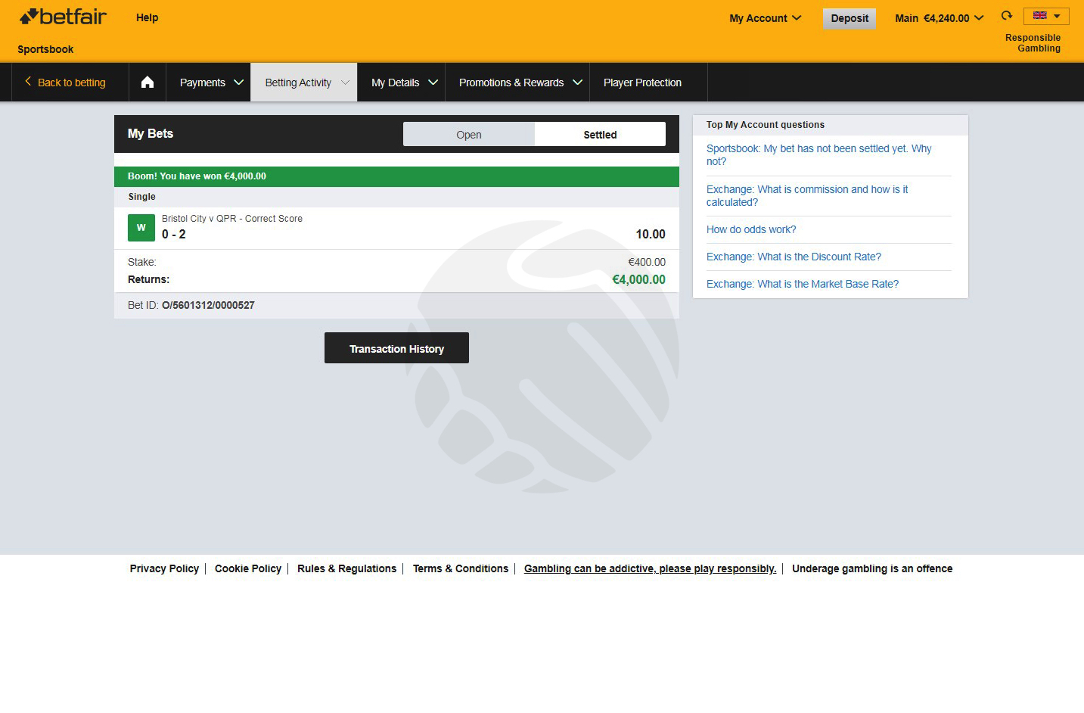Open the Help link in header
1084x713 pixels.
click(x=147, y=17)
